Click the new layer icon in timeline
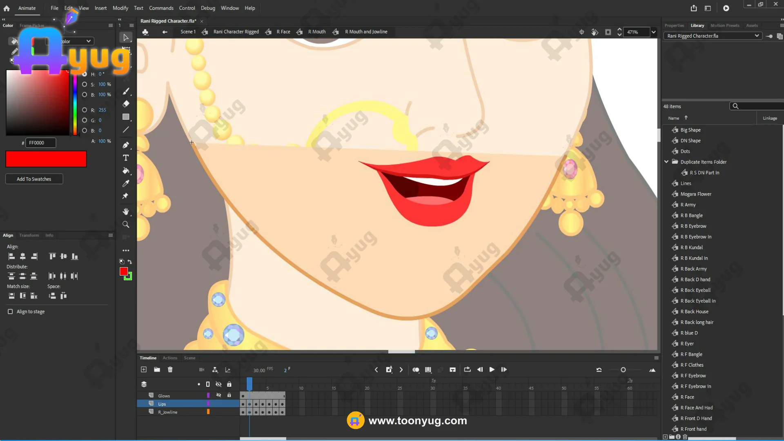The height and width of the screenshot is (441, 784). (144, 370)
